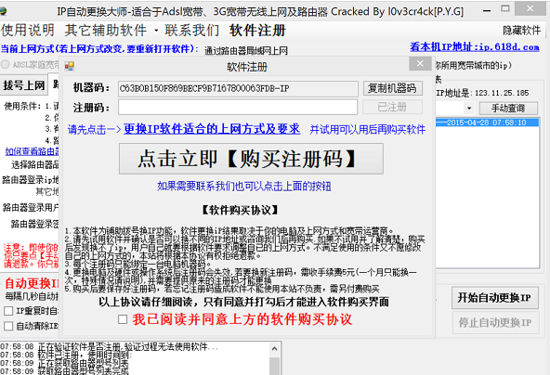Click the 自动更换IP red heading
The height and width of the screenshot is (375, 550).
[32, 283]
